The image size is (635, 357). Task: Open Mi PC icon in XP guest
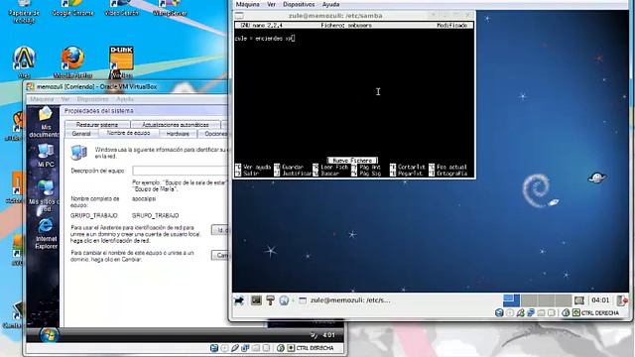tap(46, 156)
